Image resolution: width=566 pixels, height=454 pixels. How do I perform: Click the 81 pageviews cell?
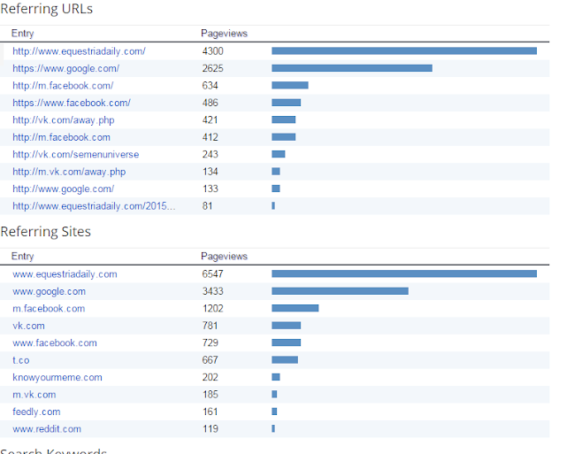tap(207, 206)
